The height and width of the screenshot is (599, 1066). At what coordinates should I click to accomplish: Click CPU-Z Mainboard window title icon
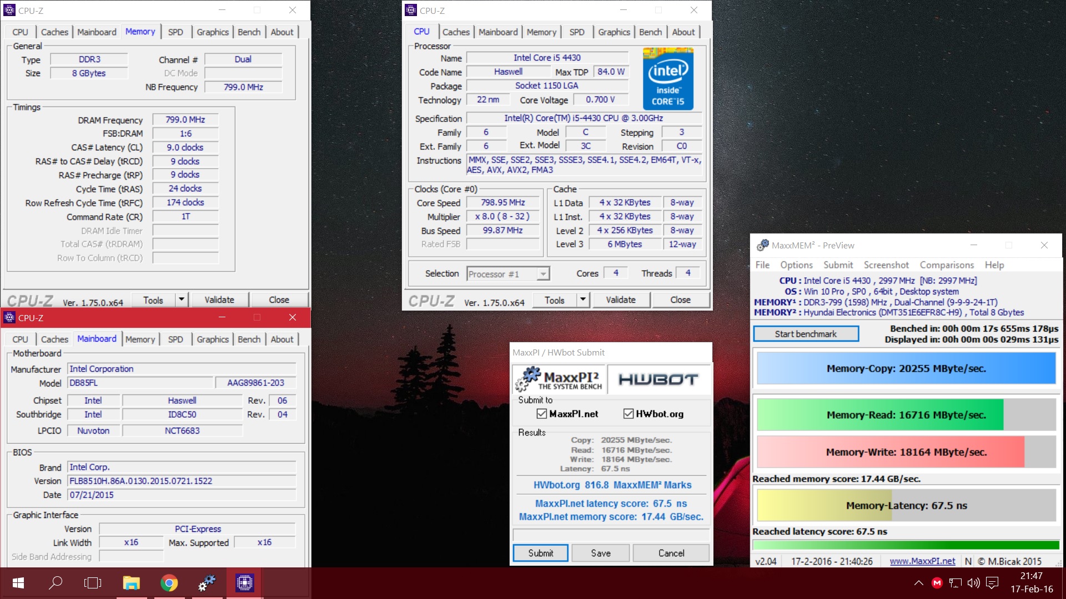click(x=9, y=317)
